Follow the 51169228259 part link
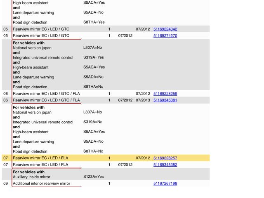Image resolution: width=264 pixels, height=198 pixels. [165, 94]
